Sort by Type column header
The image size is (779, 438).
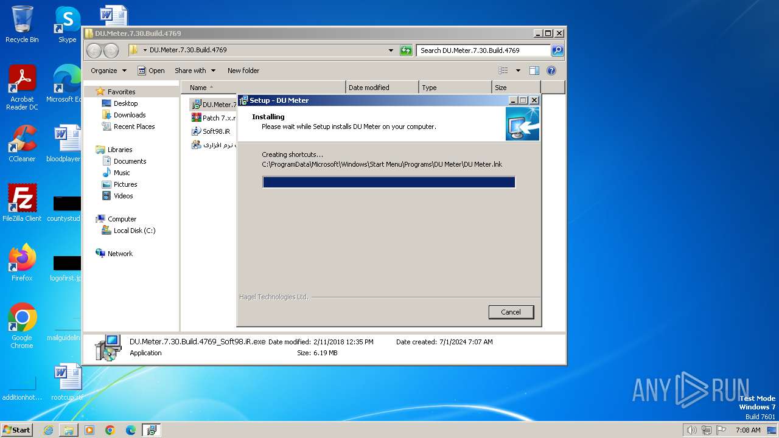[455, 88]
